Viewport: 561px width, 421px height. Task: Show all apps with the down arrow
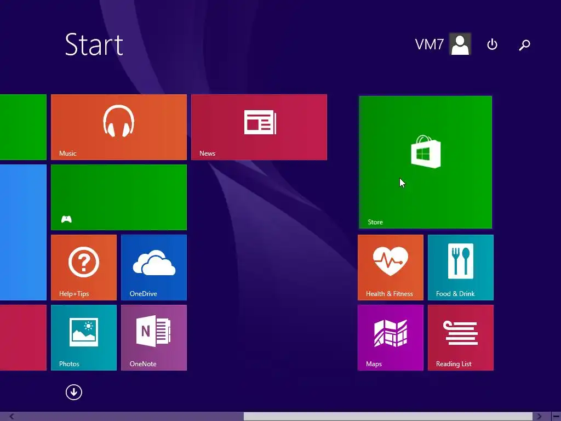coord(74,392)
